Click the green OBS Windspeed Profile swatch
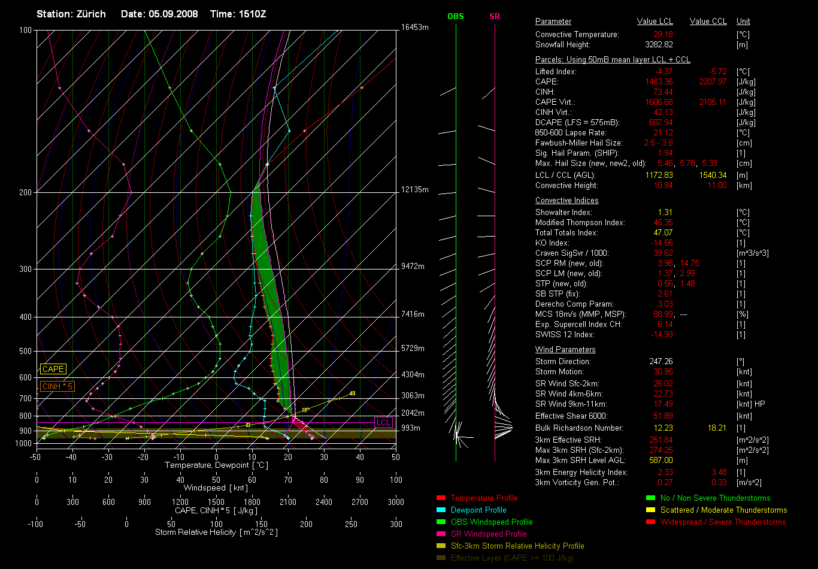The height and width of the screenshot is (569, 818). [441, 522]
